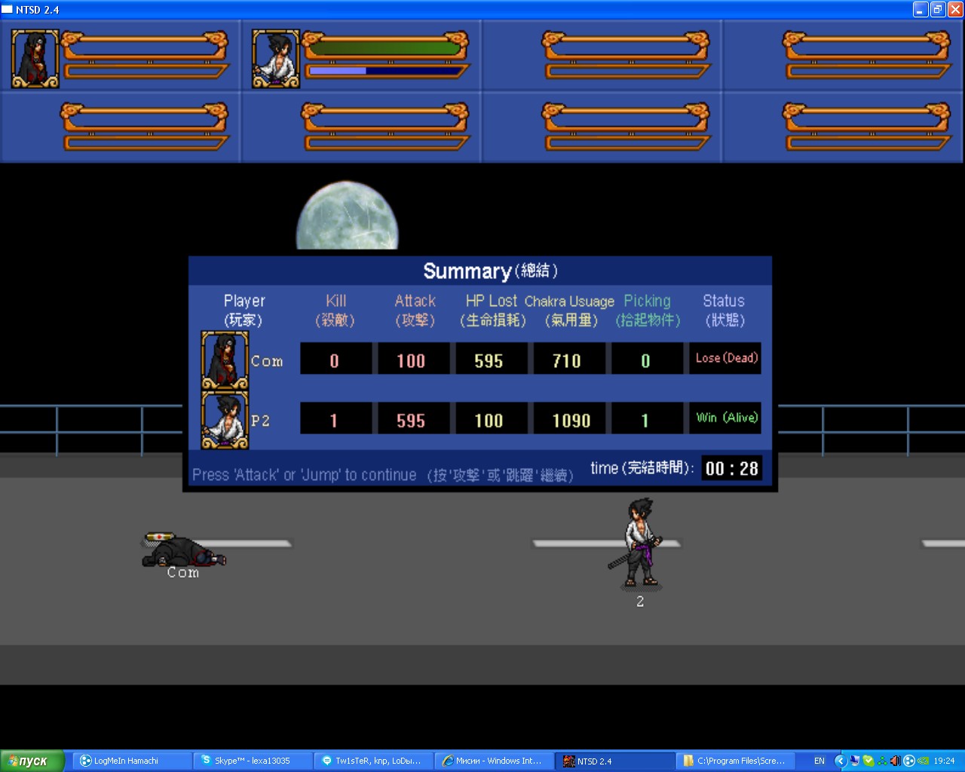
Task: Click the HP Lost column header
Action: 492,310
